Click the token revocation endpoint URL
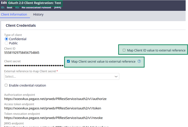The height and width of the screenshot is (127, 188). 53,118
